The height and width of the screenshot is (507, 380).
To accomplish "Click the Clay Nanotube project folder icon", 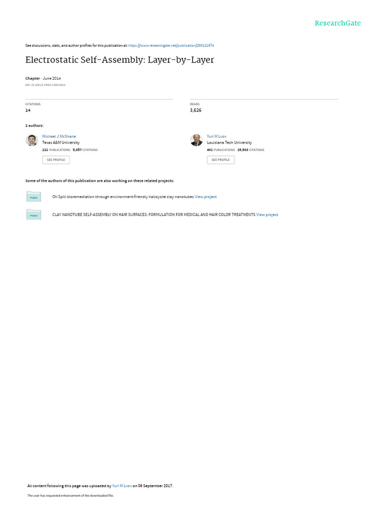I will 34,214.
